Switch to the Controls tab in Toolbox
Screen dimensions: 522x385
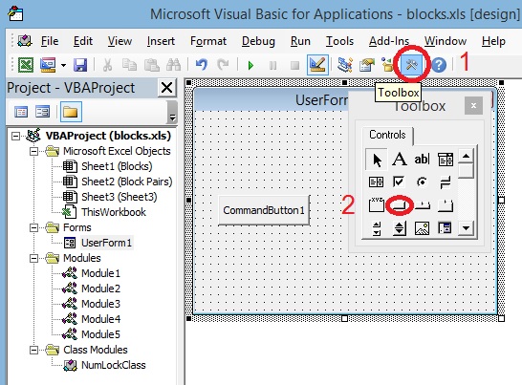tap(387, 135)
